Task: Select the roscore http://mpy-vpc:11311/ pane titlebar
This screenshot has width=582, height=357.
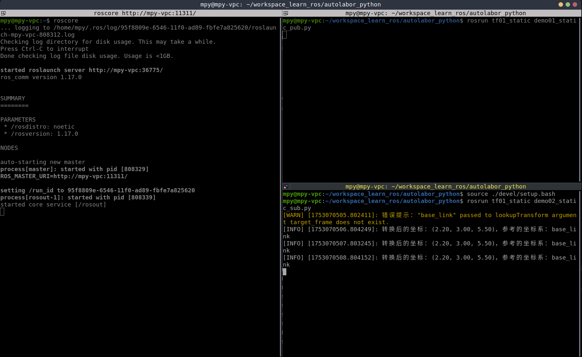Action: (x=145, y=13)
